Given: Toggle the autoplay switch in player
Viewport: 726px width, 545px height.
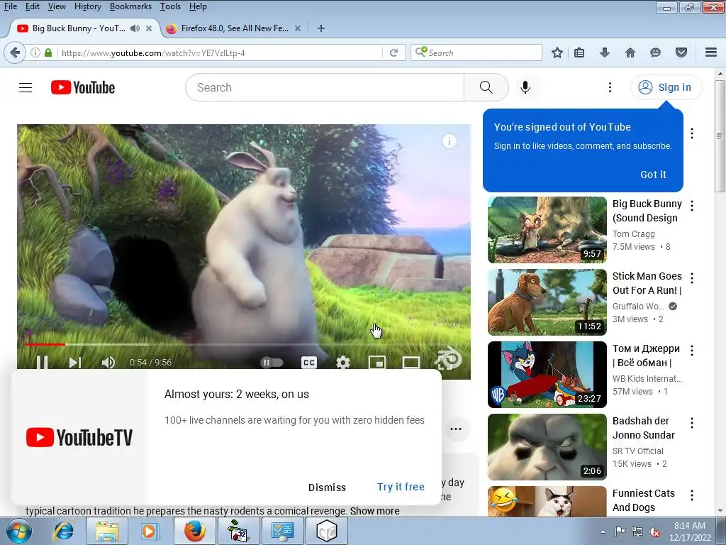Looking at the screenshot, I should tap(272, 363).
